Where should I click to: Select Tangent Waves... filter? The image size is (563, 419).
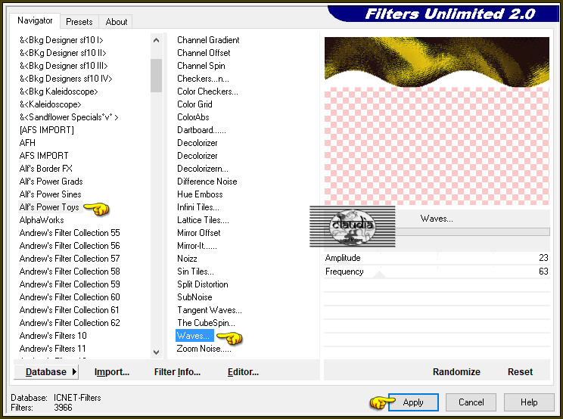click(210, 309)
